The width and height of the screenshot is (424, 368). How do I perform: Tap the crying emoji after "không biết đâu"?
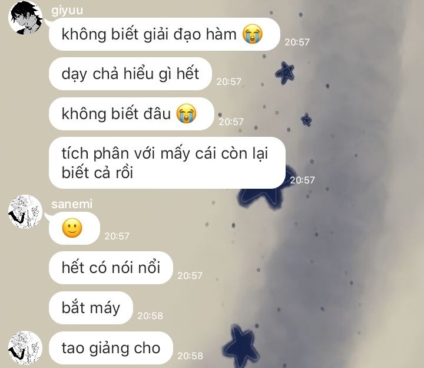186,113
